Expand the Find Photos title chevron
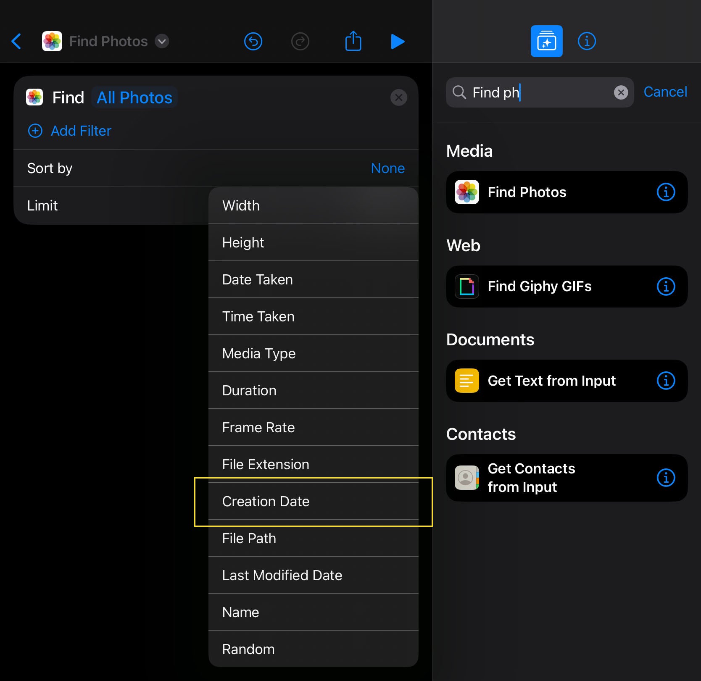 point(162,41)
